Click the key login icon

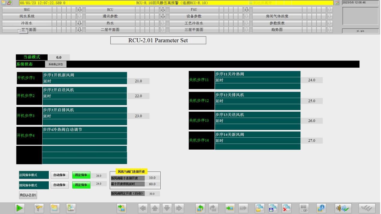[39, 208]
